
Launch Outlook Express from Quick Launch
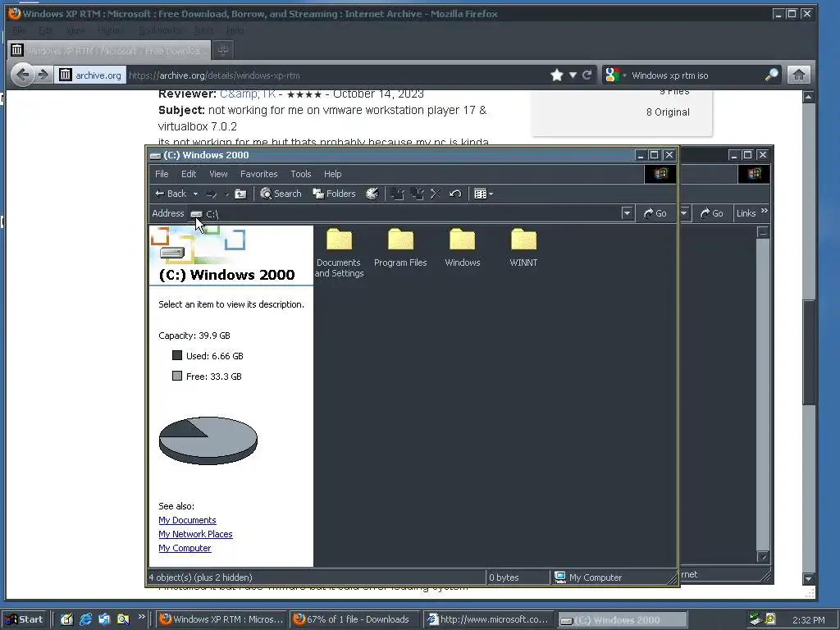point(104,619)
